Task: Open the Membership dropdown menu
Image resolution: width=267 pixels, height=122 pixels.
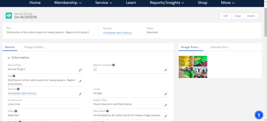Action: coord(68,3)
